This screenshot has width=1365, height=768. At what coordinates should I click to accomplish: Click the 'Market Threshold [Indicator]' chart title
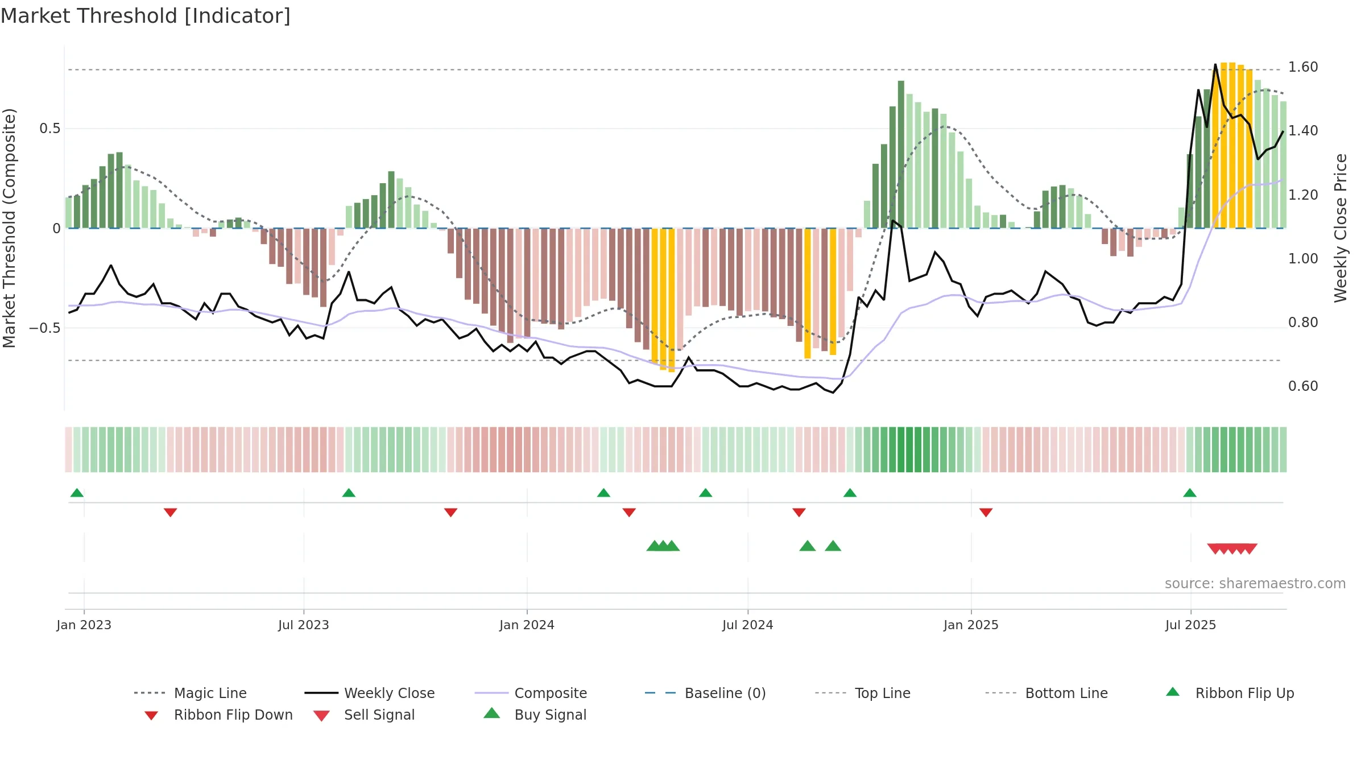pyautogui.click(x=146, y=16)
